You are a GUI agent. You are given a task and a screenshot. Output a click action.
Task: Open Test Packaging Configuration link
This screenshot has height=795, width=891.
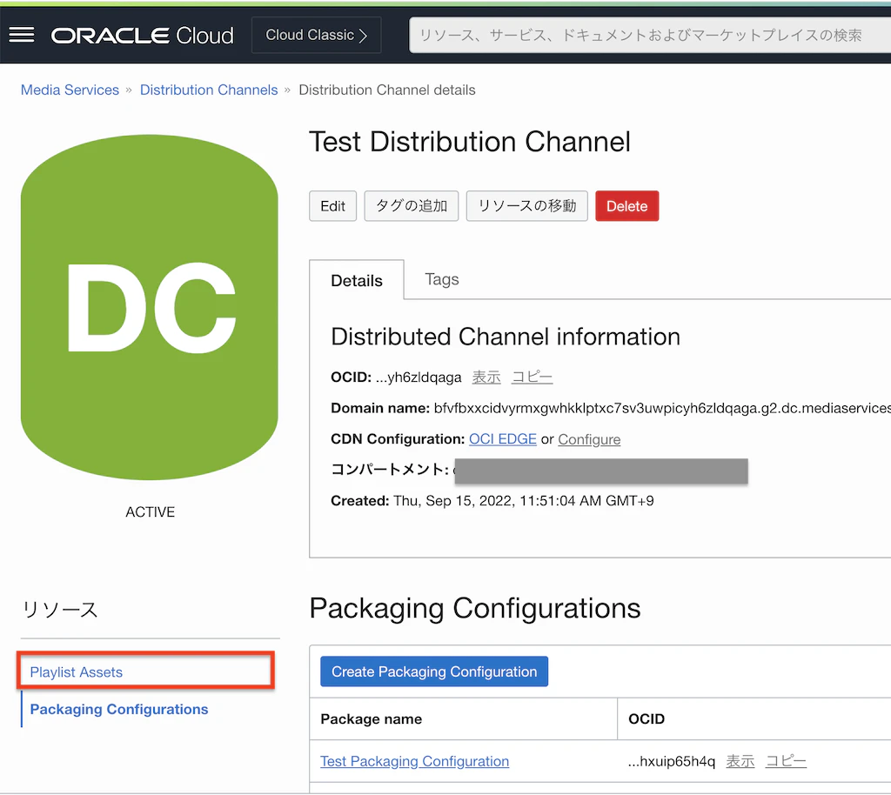click(415, 761)
